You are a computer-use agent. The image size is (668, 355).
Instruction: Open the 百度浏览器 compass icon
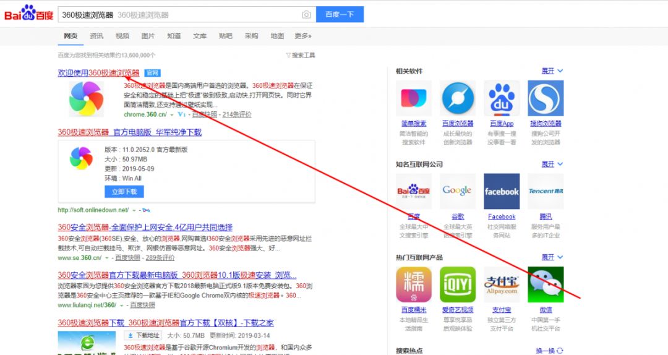click(458, 98)
